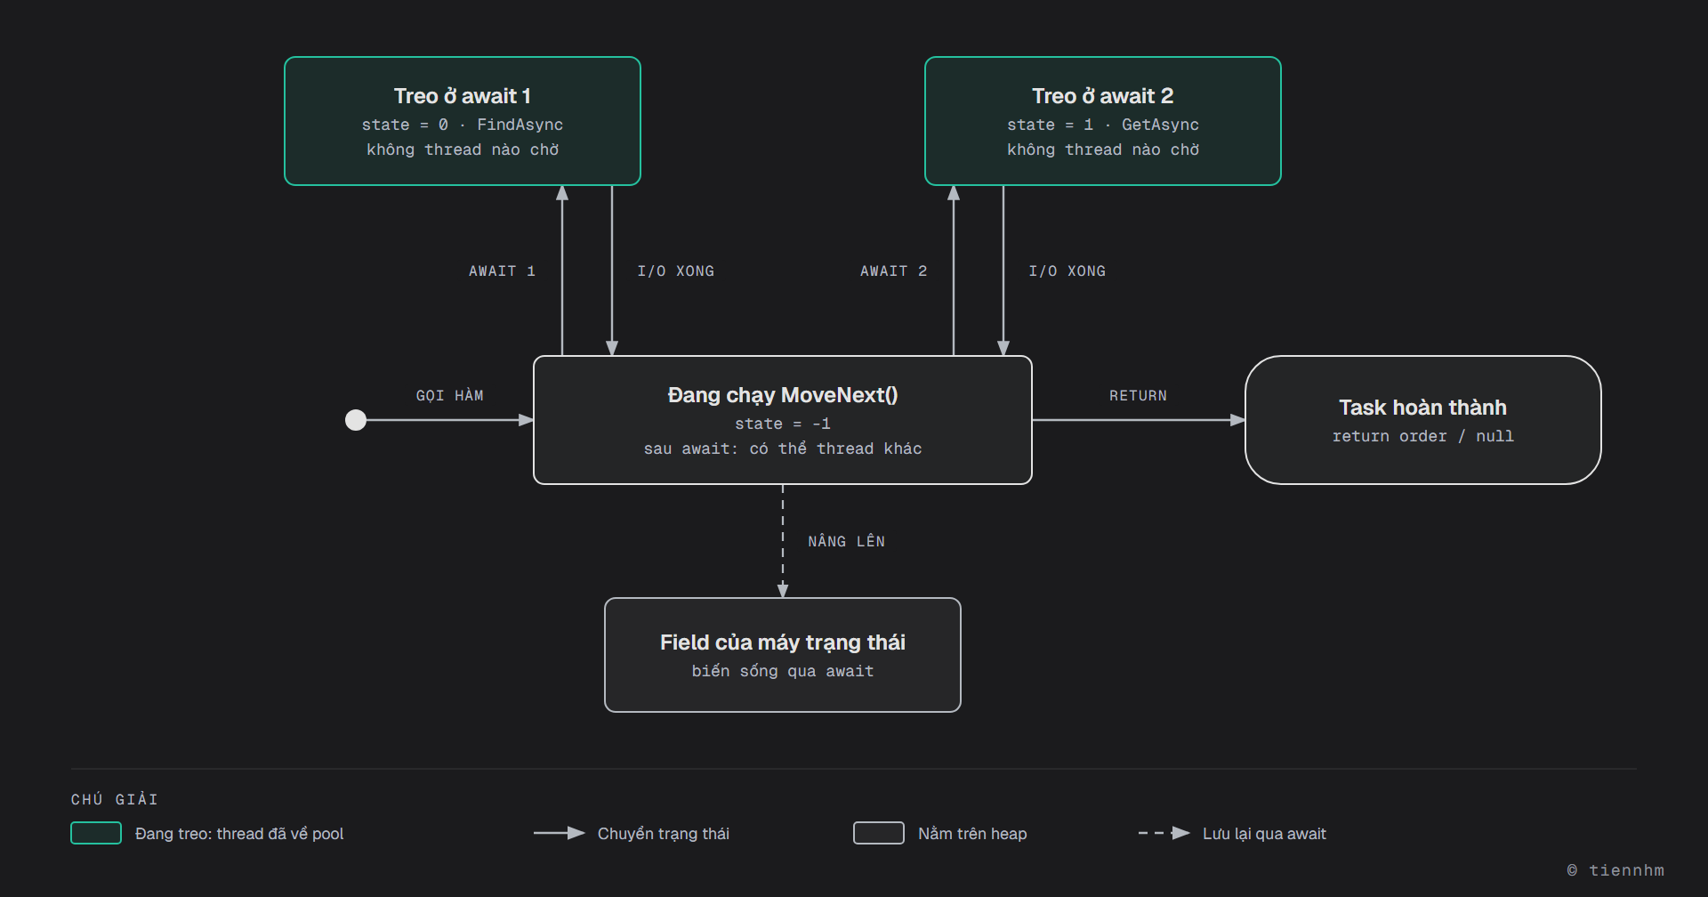Viewport: 1708px width, 897px height.
Task: Click the 'AWAIT 2' transition label
Action: (x=894, y=271)
